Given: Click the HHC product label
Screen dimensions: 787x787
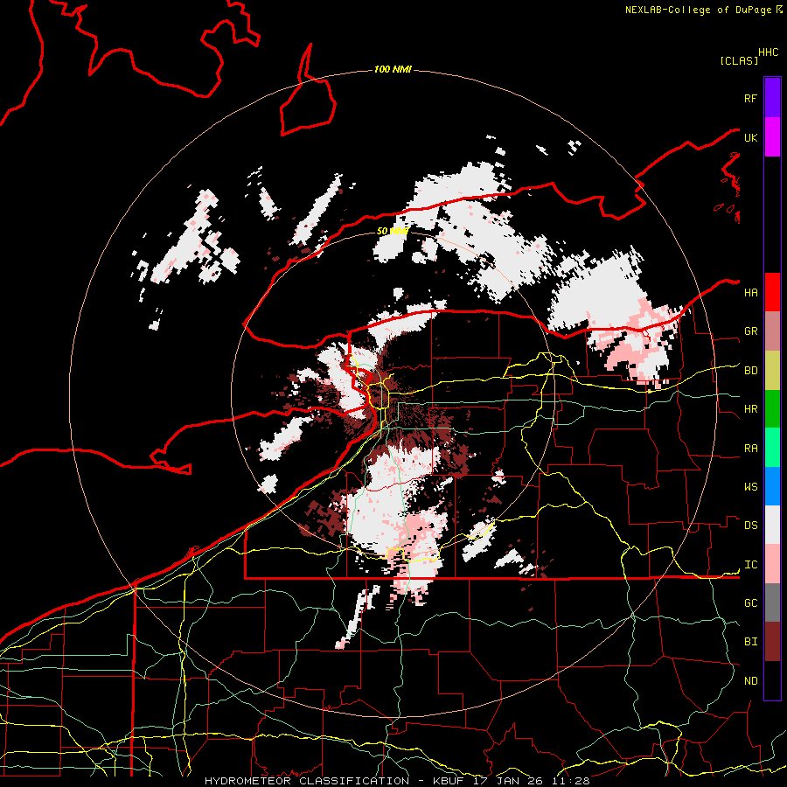Looking at the screenshot, I should [769, 52].
